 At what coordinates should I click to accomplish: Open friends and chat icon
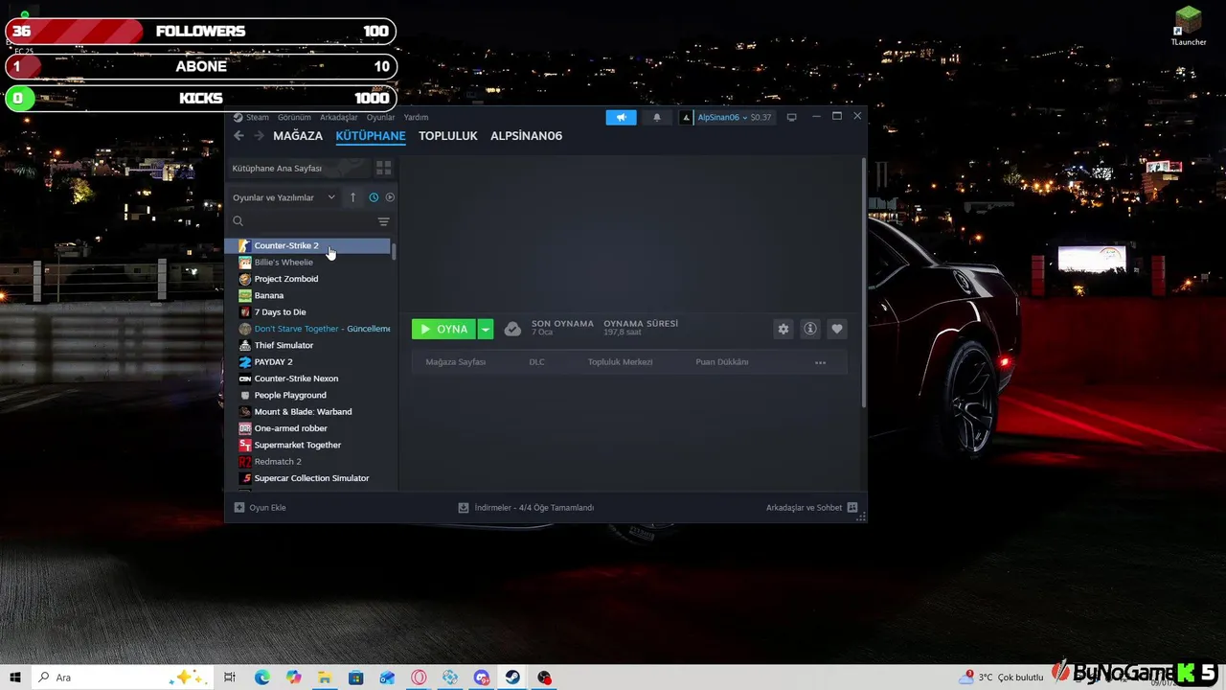852,508
